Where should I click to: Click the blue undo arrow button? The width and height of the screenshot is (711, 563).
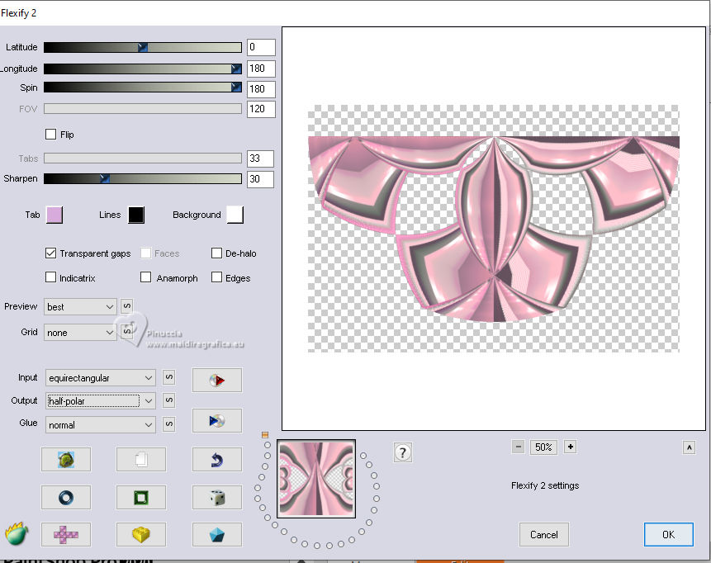coord(216,459)
